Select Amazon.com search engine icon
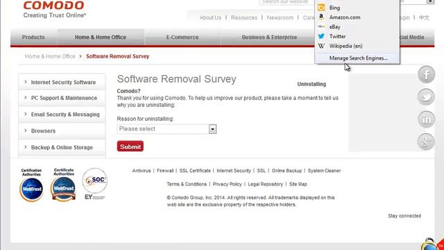This screenshot has width=444, height=250. click(x=321, y=17)
